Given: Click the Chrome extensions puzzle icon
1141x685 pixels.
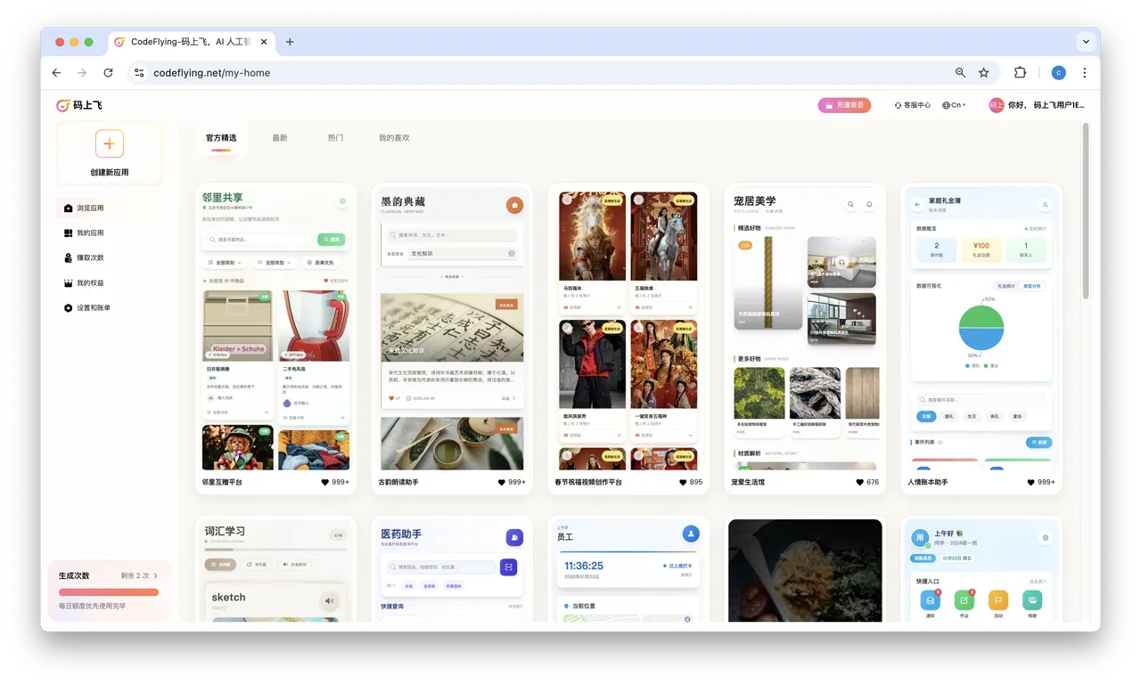Looking at the screenshot, I should click(x=1020, y=73).
